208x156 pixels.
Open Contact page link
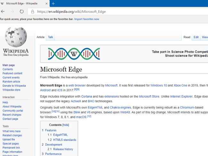pyautogui.click(x=10, y=119)
